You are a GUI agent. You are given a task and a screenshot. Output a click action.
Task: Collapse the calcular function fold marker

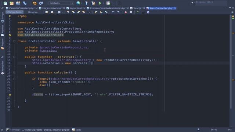(x=14, y=73)
